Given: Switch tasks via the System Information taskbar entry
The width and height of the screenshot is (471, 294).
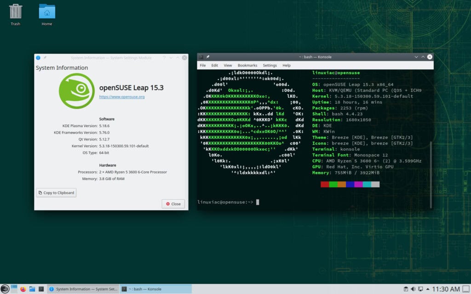Looking at the screenshot, I should tap(83, 289).
